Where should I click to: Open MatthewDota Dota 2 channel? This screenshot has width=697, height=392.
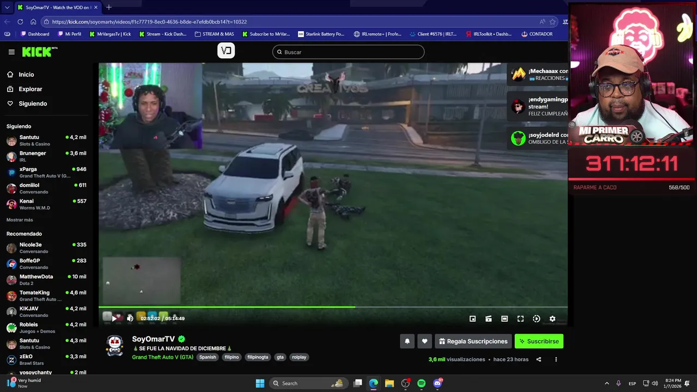(46, 280)
